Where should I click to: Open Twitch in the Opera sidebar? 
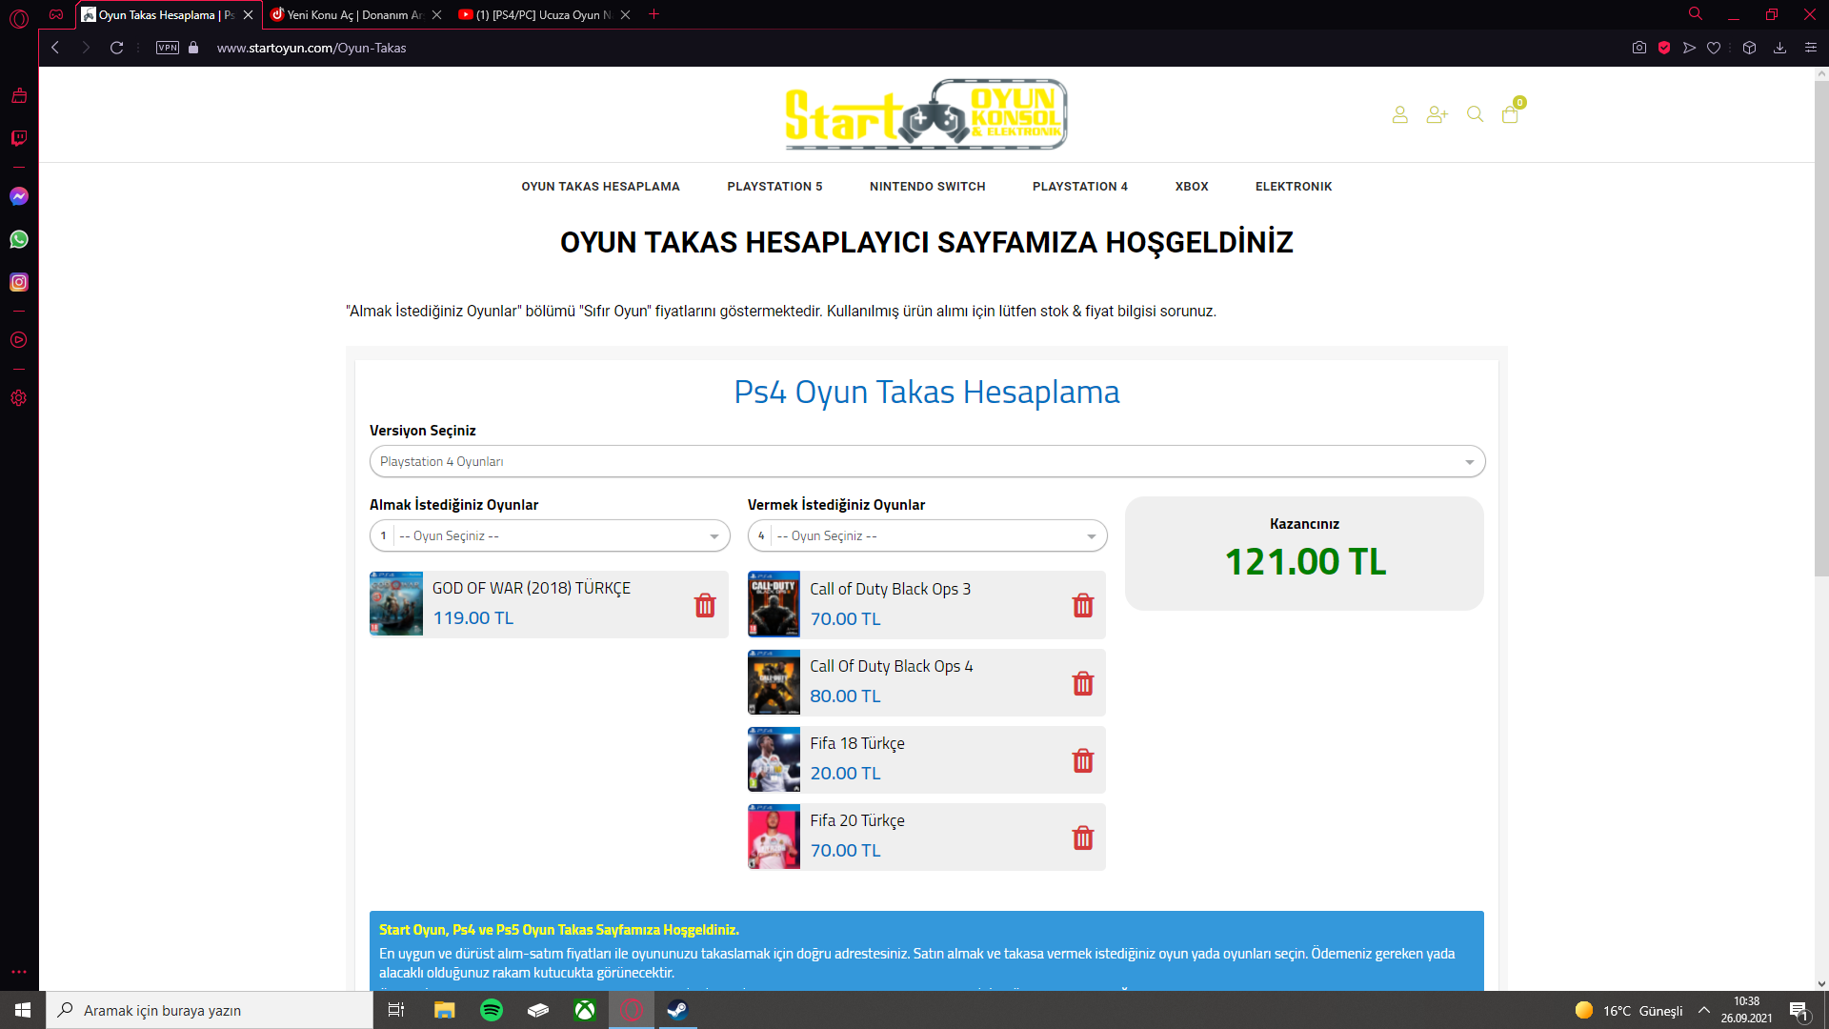[19, 138]
